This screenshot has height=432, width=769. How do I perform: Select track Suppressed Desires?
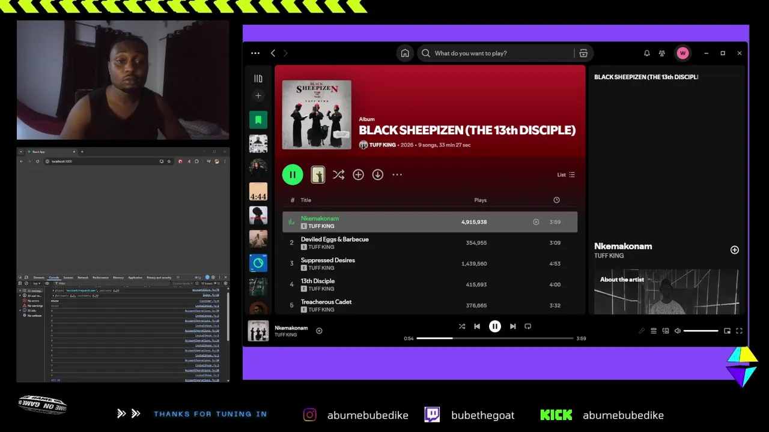pos(430,264)
